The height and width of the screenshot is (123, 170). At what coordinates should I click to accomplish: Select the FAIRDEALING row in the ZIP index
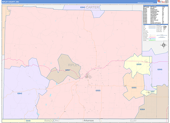[x=154, y=11]
